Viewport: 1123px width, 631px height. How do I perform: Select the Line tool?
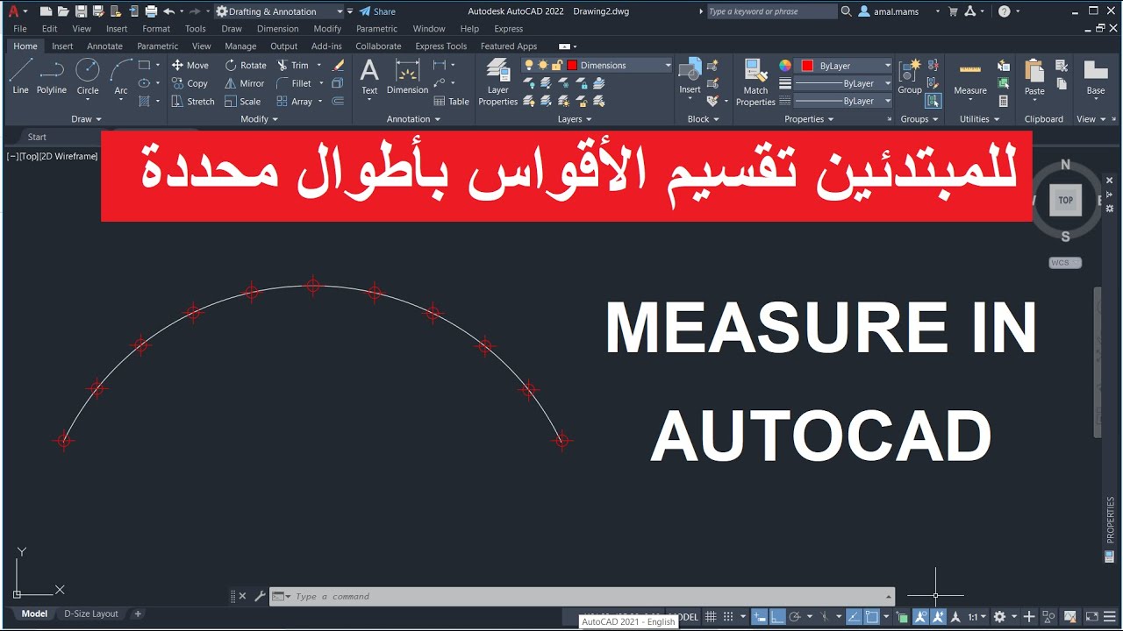tap(20, 77)
